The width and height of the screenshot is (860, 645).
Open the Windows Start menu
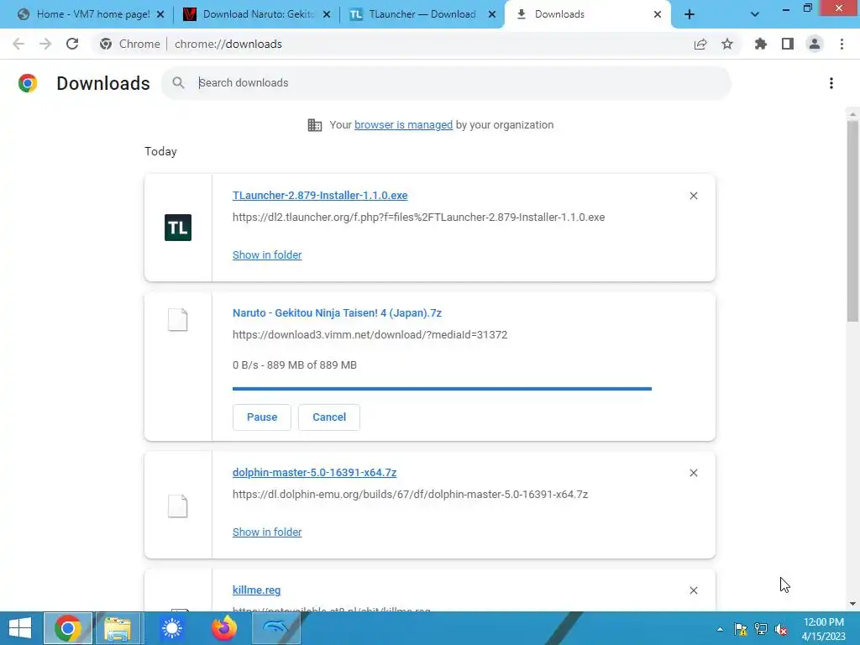click(20, 628)
